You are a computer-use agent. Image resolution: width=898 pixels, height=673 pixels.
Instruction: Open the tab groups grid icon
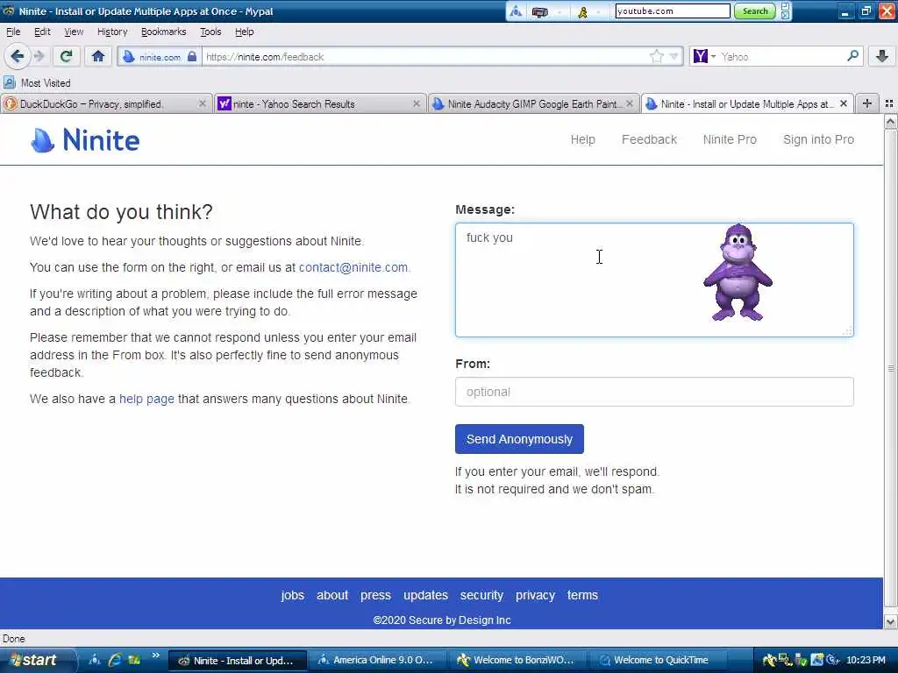click(x=889, y=103)
